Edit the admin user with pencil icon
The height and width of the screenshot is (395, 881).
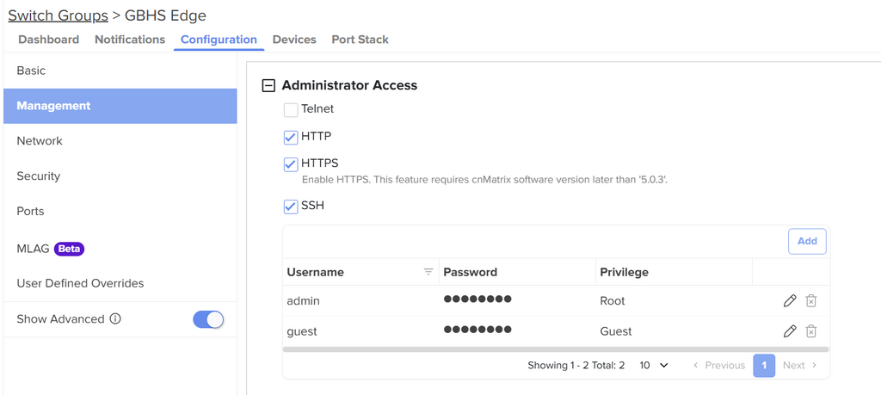(790, 300)
